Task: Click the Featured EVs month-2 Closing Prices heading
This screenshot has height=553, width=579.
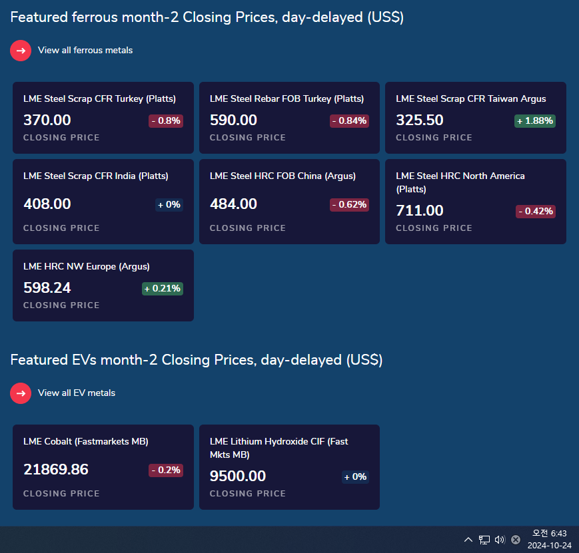Action: pyautogui.click(x=197, y=360)
